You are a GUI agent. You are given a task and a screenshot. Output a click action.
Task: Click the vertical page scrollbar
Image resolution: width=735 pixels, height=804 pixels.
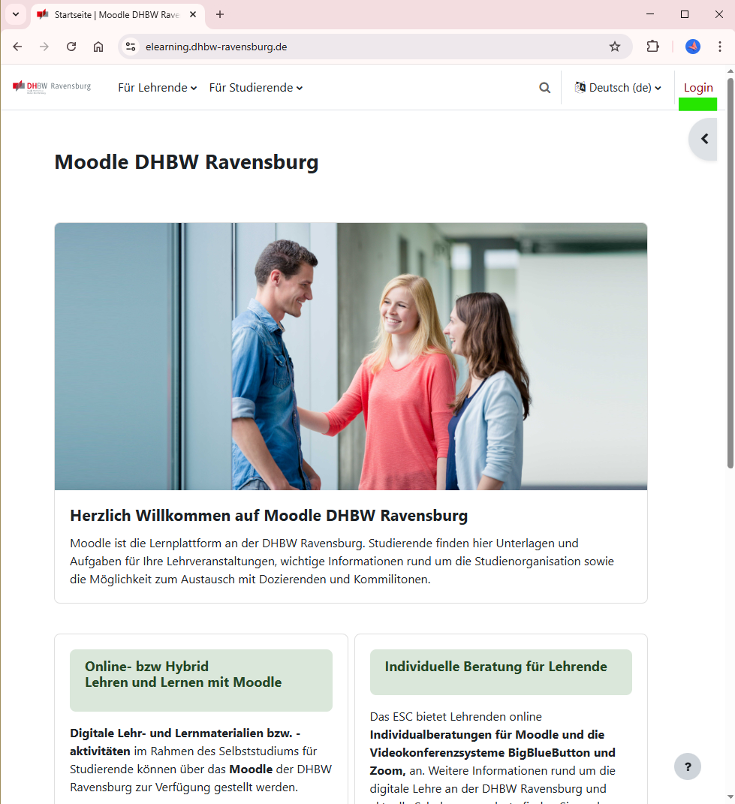tap(730, 272)
